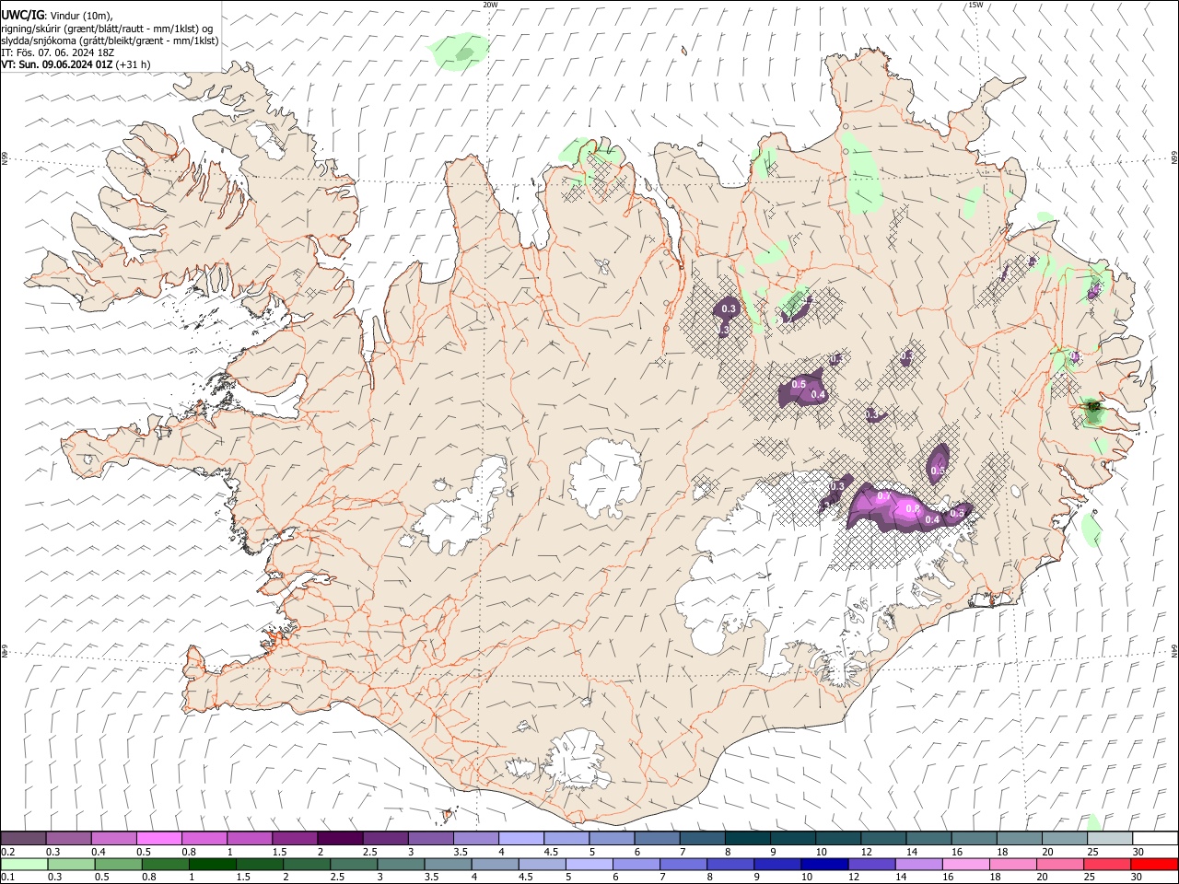Select the 66N latitude label on the right edge
This screenshot has height=884, width=1179.
(x=1174, y=157)
